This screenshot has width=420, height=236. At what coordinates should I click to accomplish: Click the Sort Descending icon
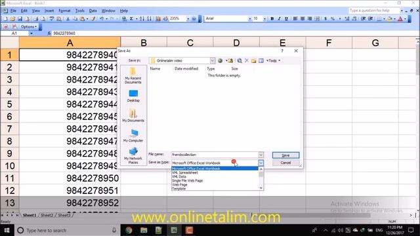pyautogui.click(x=150, y=19)
